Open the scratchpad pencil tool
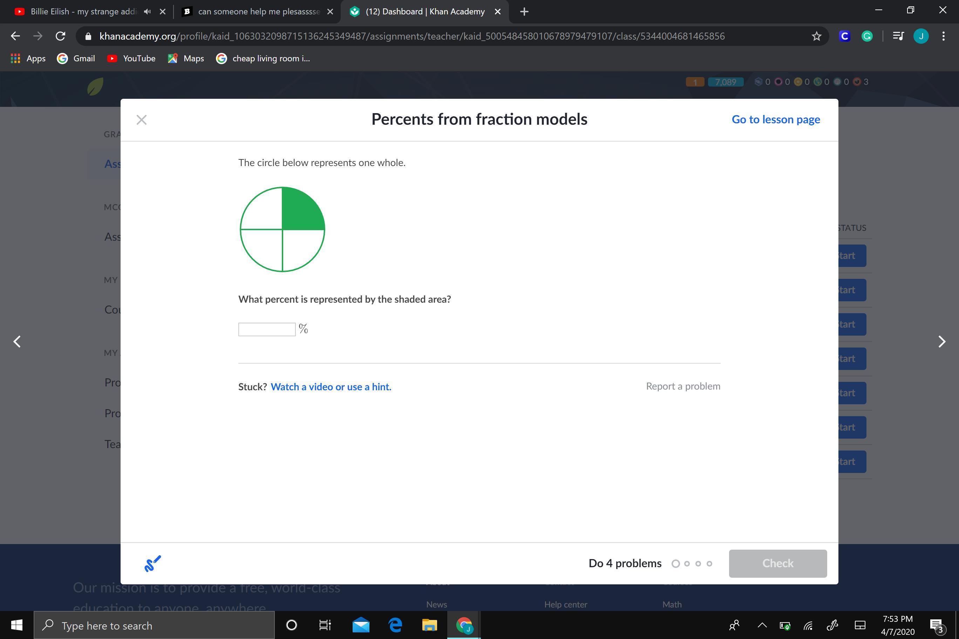This screenshot has width=959, height=639. pos(152,564)
